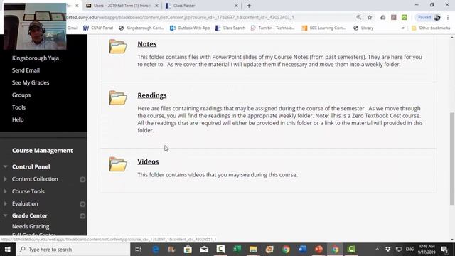
Task: Click the Videos folder title link
Action: (x=148, y=161)
